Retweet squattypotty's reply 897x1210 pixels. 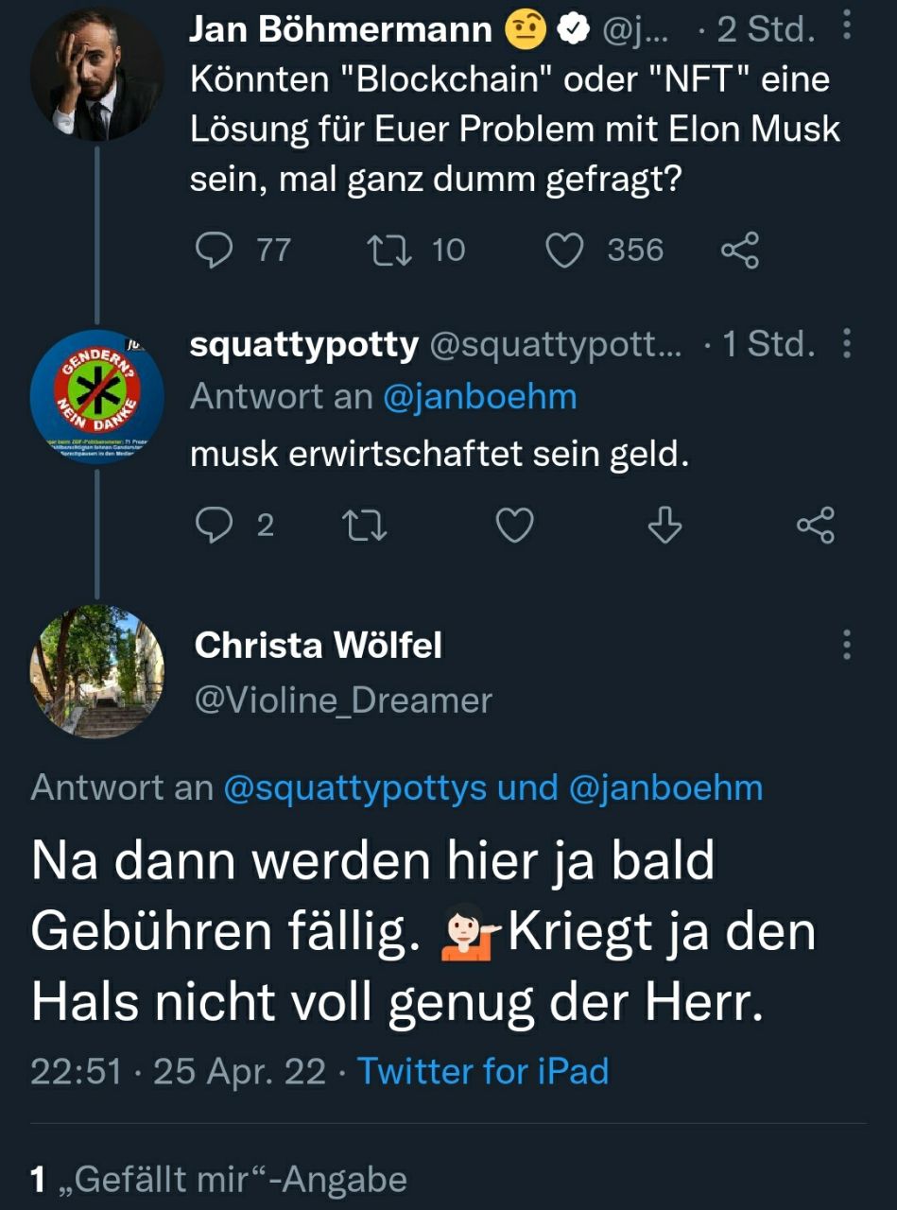coord(365,526)
